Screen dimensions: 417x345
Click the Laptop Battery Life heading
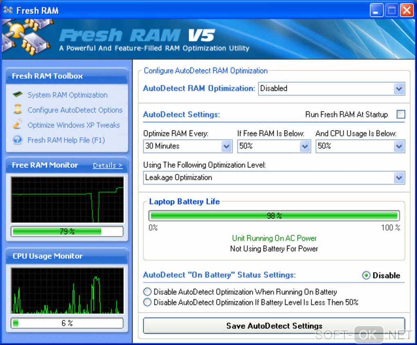pos(184,201)
